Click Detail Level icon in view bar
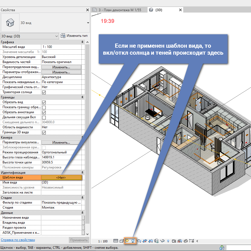 pos(116,241)
